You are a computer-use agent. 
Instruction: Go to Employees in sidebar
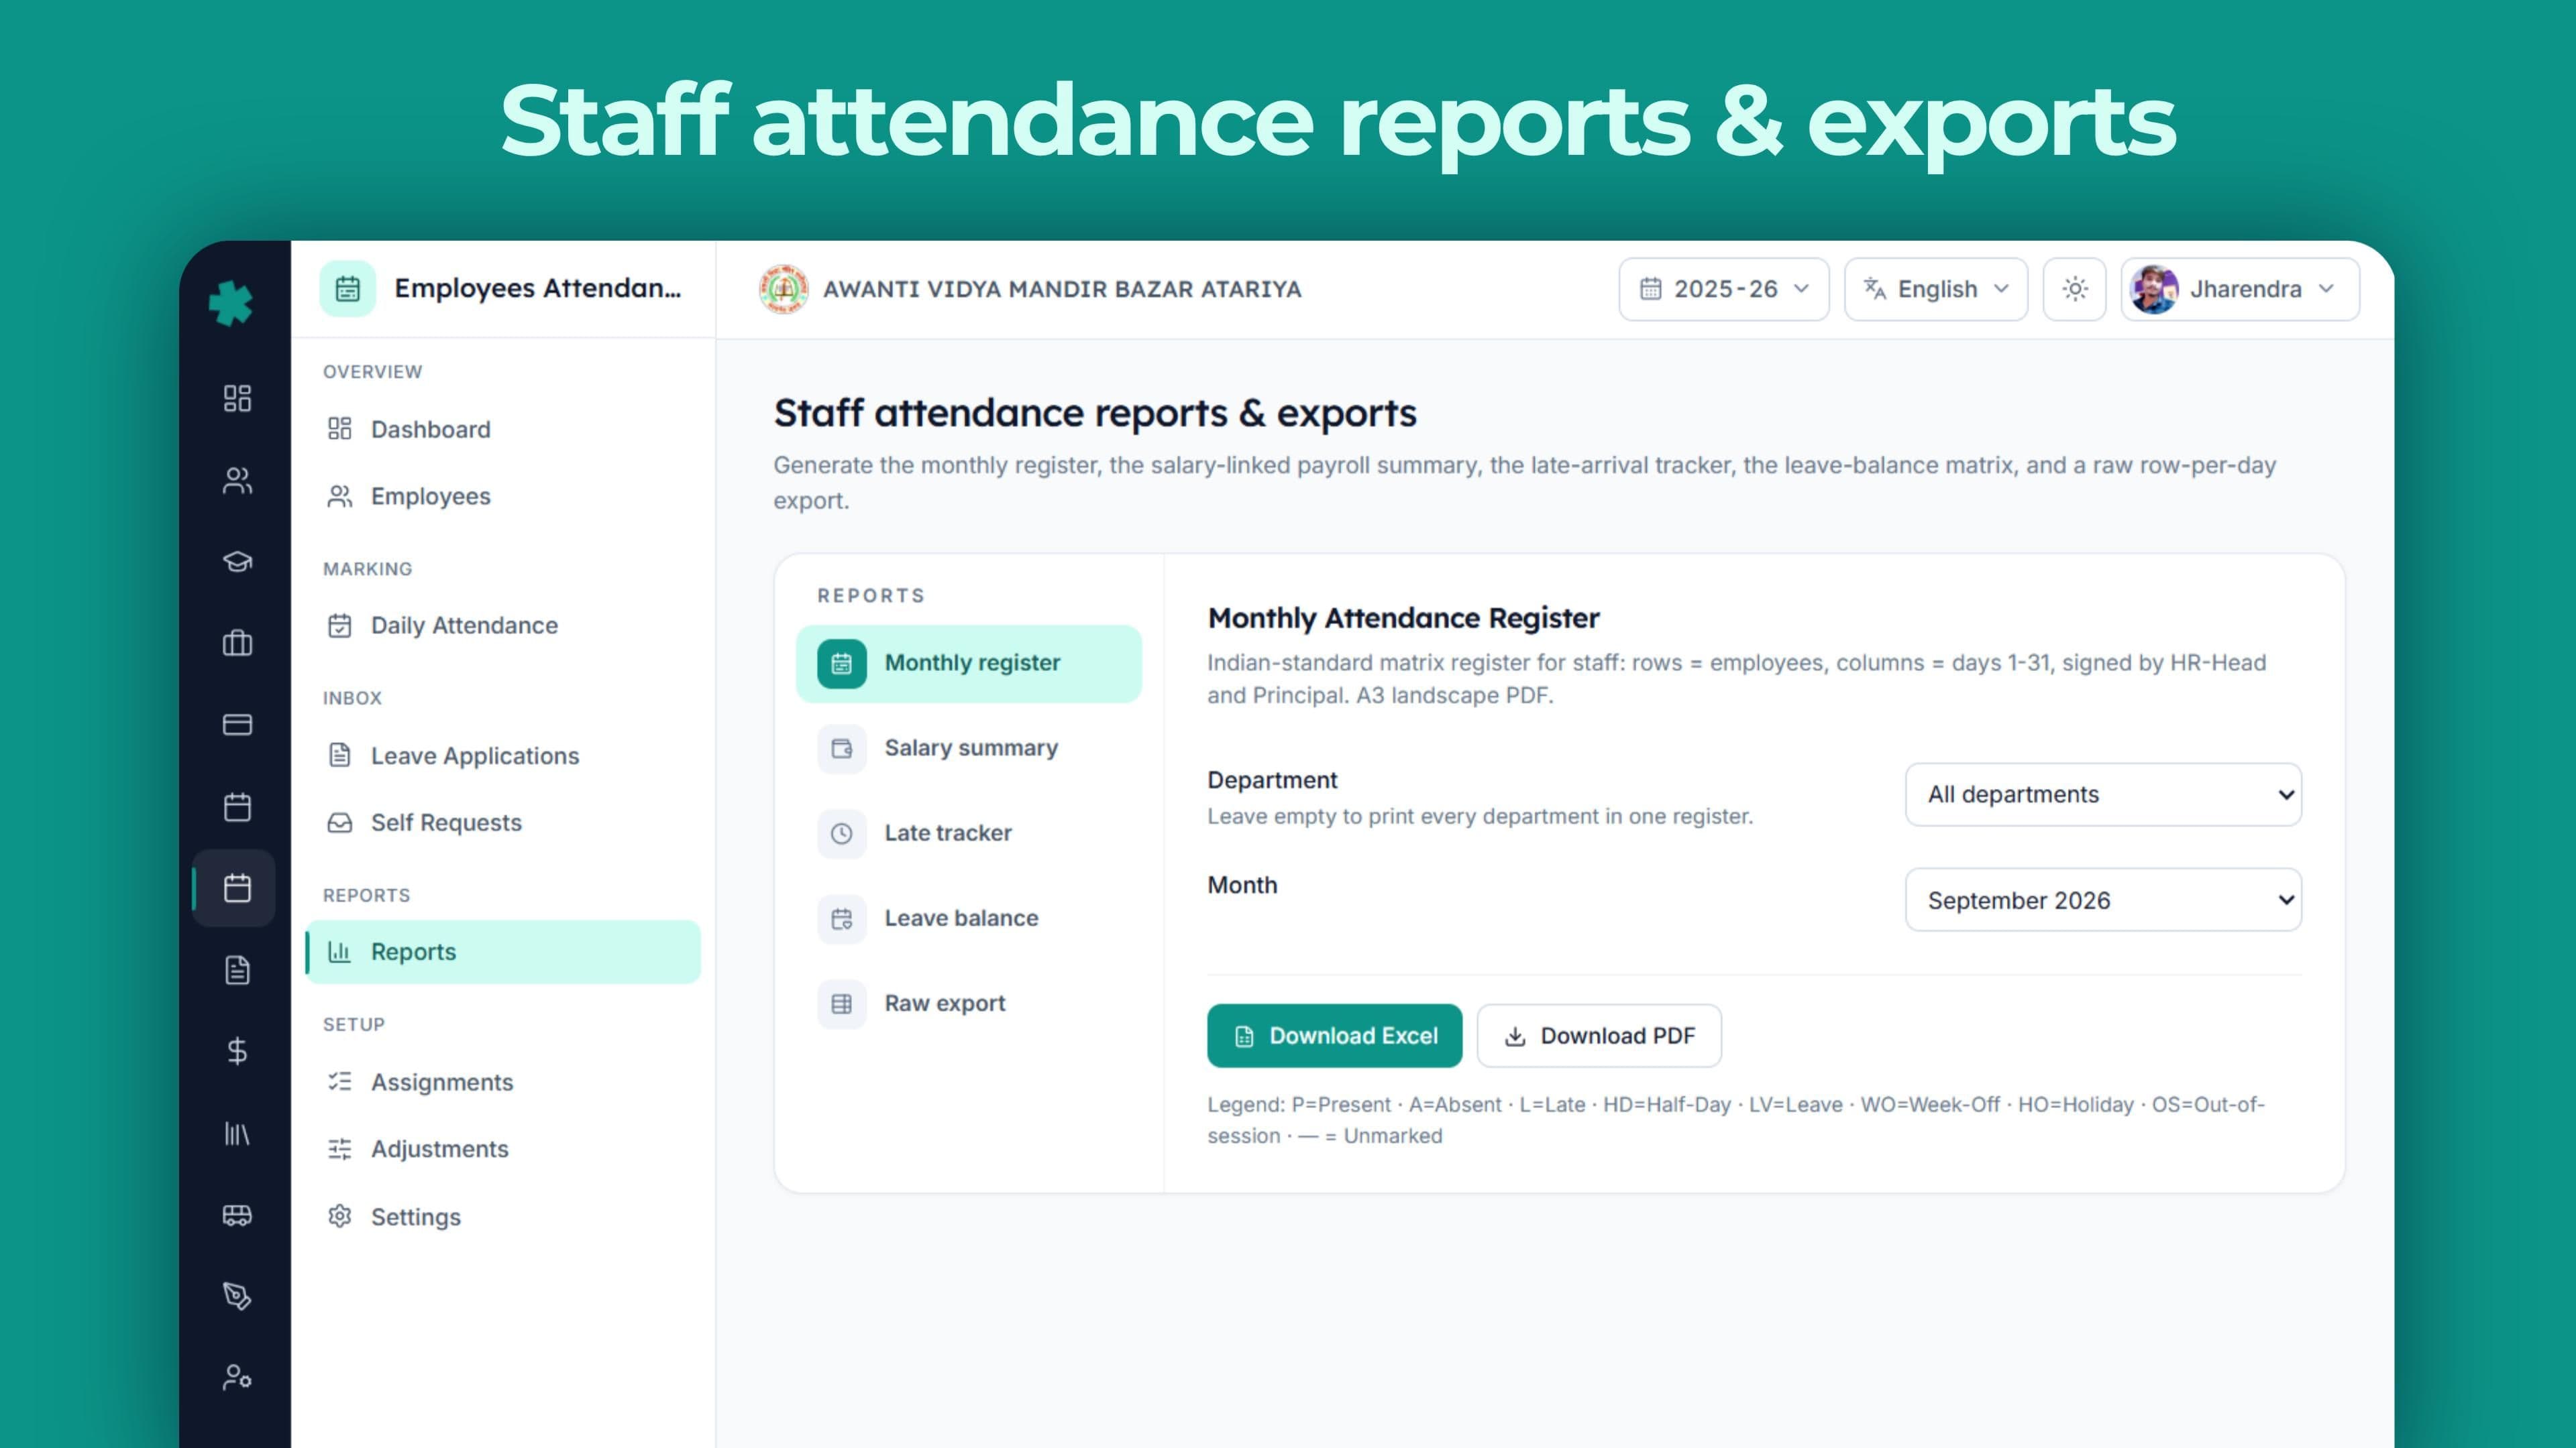point(503,495)
